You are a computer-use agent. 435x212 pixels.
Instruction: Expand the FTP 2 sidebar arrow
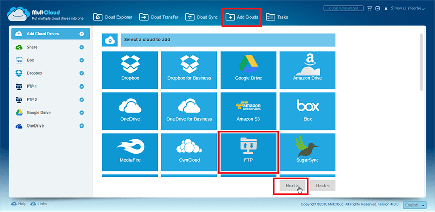(x=82, y=100)
